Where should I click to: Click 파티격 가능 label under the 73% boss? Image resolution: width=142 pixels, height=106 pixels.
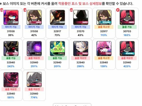[57, 27]
